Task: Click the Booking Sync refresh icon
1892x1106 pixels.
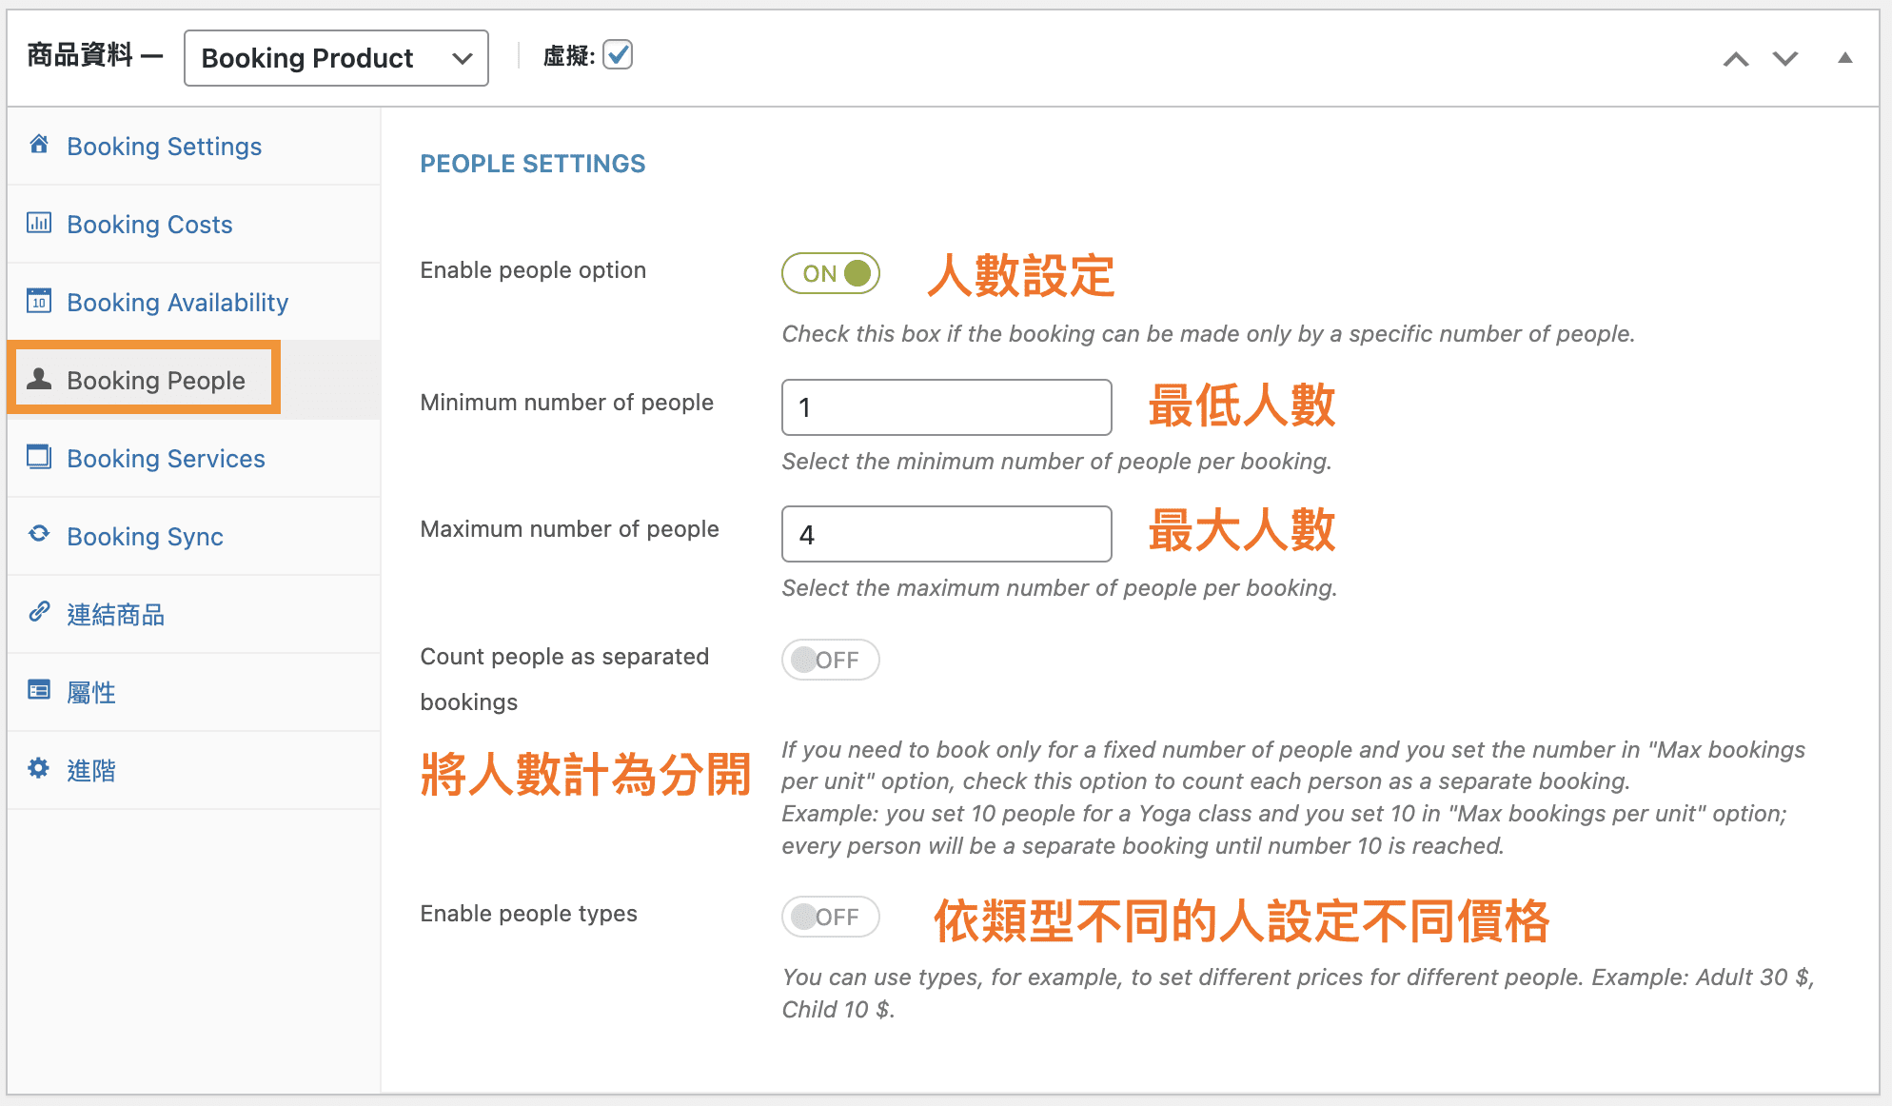Action: coord(39,534)
